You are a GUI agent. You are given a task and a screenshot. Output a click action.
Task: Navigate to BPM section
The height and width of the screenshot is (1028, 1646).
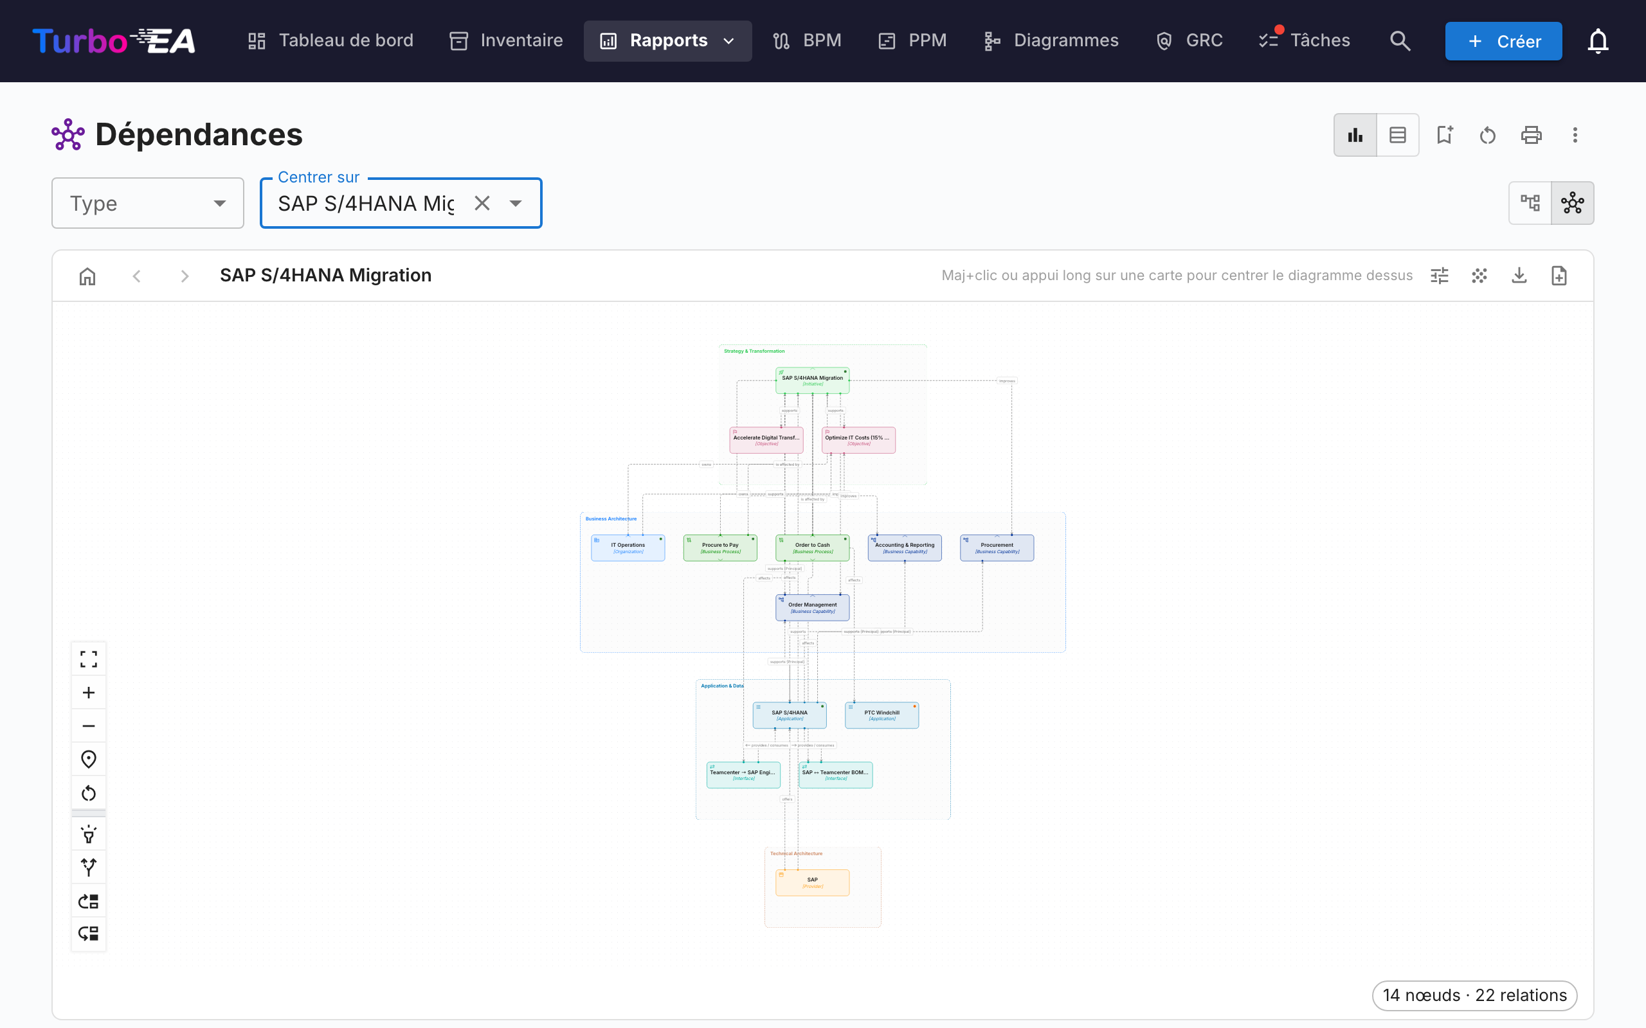(x=808, y=40)
